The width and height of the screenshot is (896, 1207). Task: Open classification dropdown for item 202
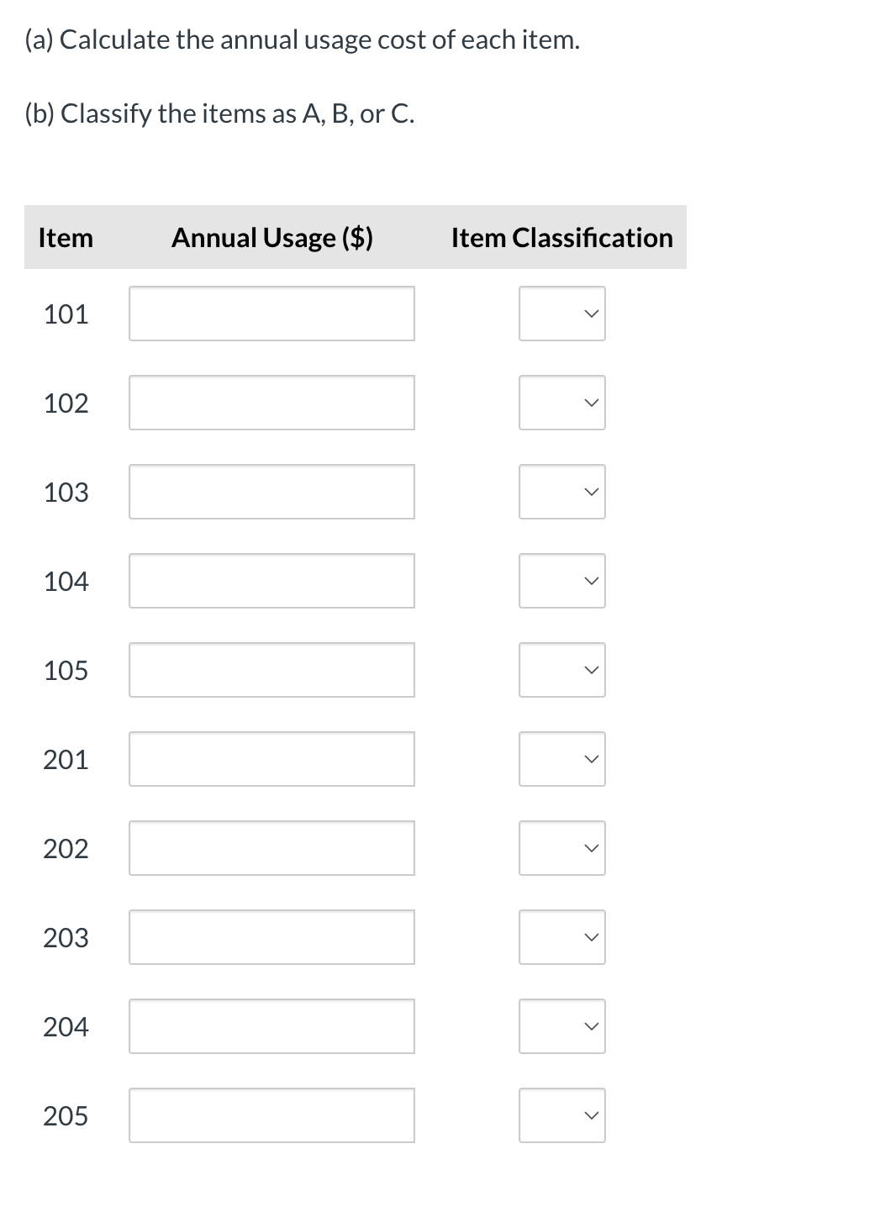coord(561,848)
